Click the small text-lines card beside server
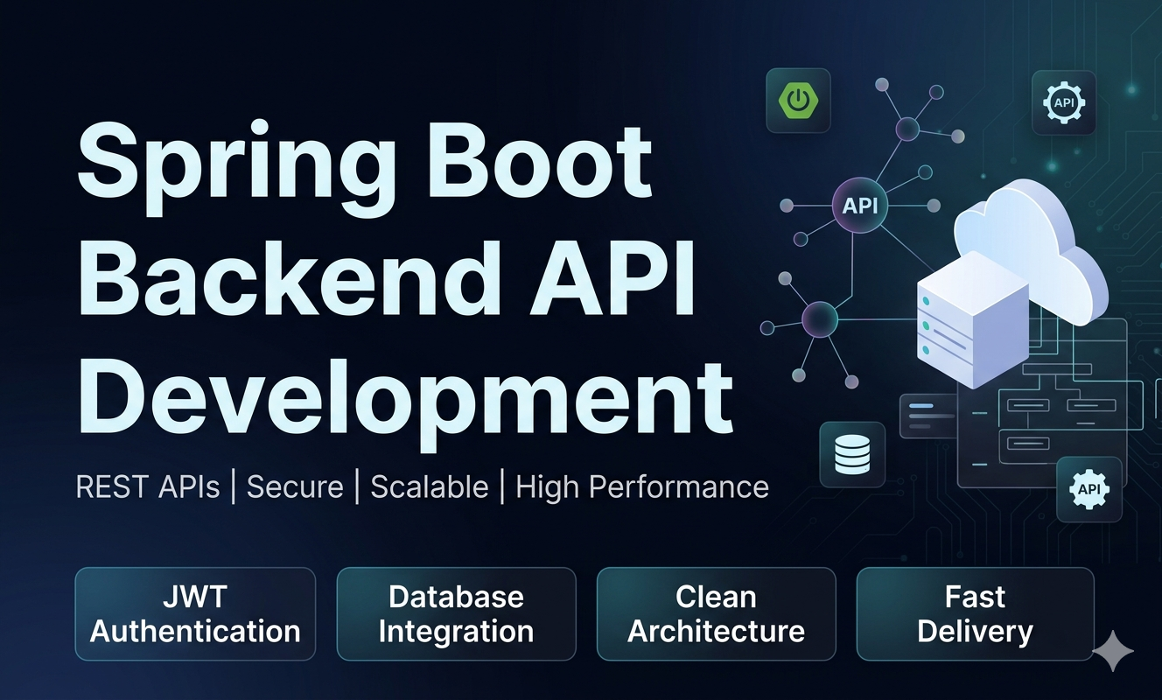This screenshot has height=700, width=1162. (x=927, y=416)
